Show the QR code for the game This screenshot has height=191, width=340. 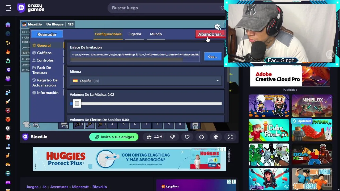point(216,137)
